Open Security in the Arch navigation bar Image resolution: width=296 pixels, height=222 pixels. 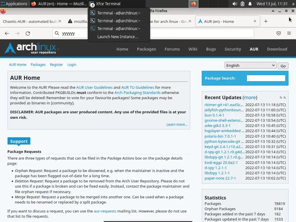(233, 49)
